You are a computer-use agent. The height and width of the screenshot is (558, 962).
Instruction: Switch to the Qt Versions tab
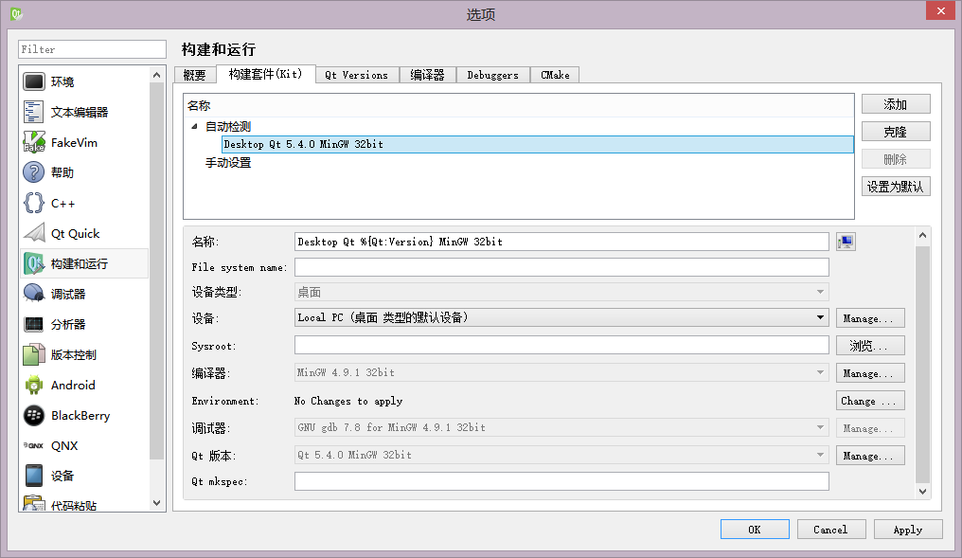[x=356, y=75]
